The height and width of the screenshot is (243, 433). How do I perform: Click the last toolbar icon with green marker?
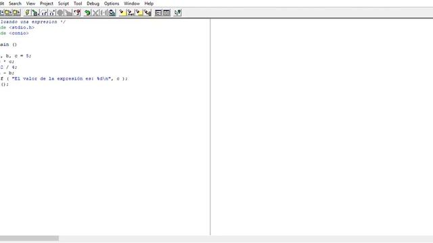tap(177, 13)
